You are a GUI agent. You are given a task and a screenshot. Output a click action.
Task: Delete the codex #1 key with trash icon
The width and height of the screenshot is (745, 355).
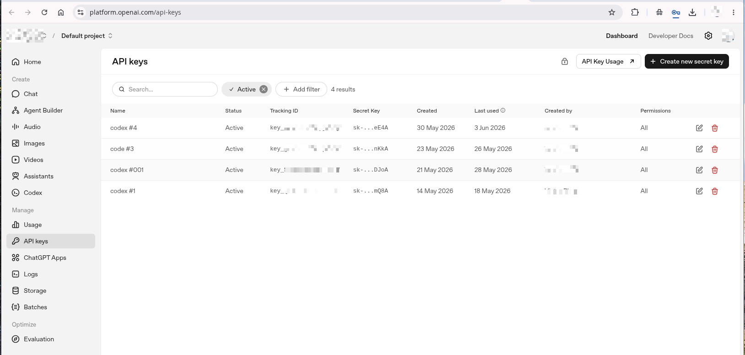715,191
